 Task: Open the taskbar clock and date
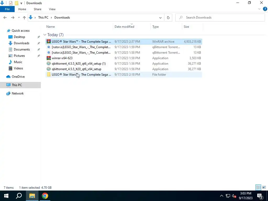[245, 196]
